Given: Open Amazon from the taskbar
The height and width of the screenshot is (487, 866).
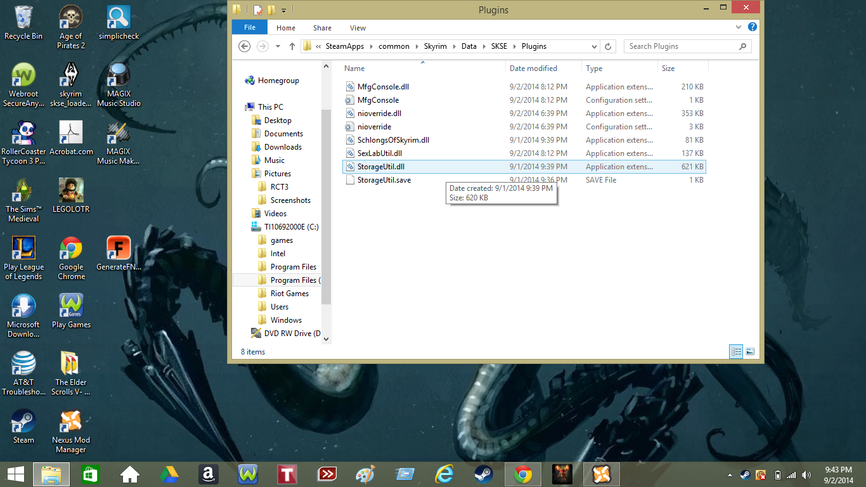Looking at the screenshot, I should [x=208, y=474].
